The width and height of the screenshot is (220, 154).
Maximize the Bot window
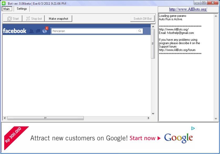(x=204, y=3)
